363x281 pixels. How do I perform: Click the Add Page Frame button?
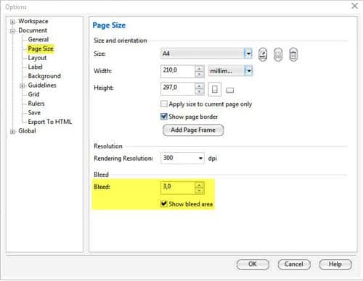click(x=193, y=130)
